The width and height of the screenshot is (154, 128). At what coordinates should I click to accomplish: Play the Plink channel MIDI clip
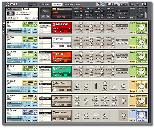25,75
